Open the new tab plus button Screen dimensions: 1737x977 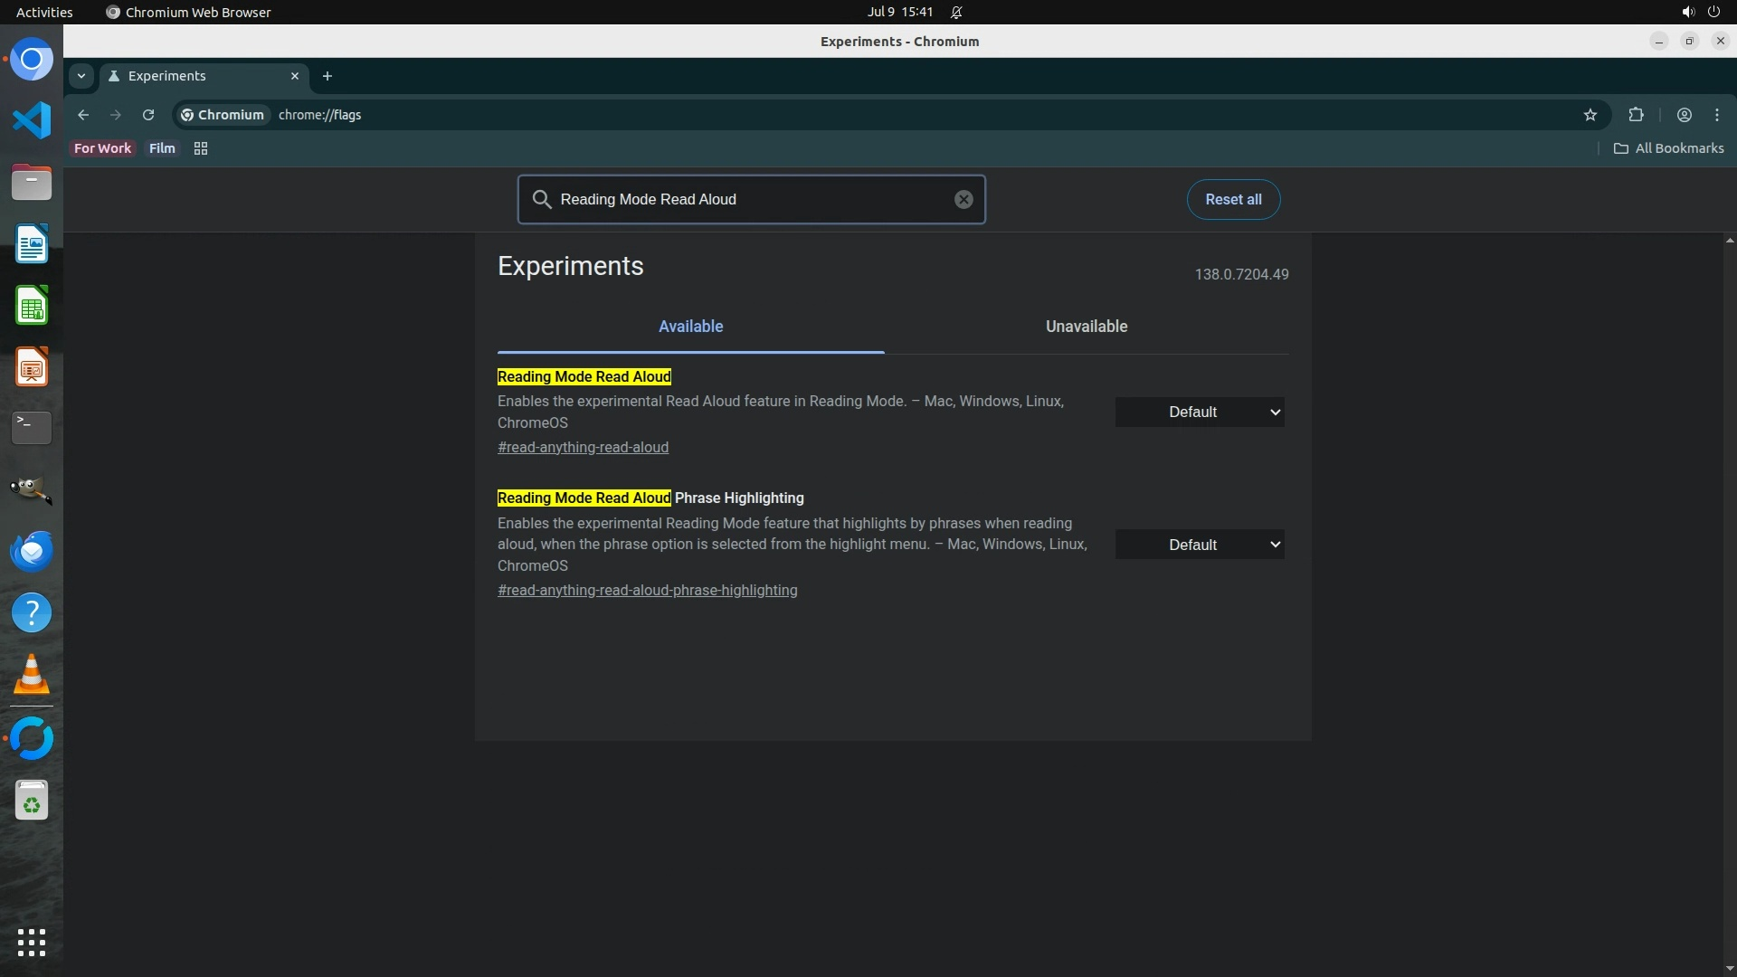tap(327, 76)
